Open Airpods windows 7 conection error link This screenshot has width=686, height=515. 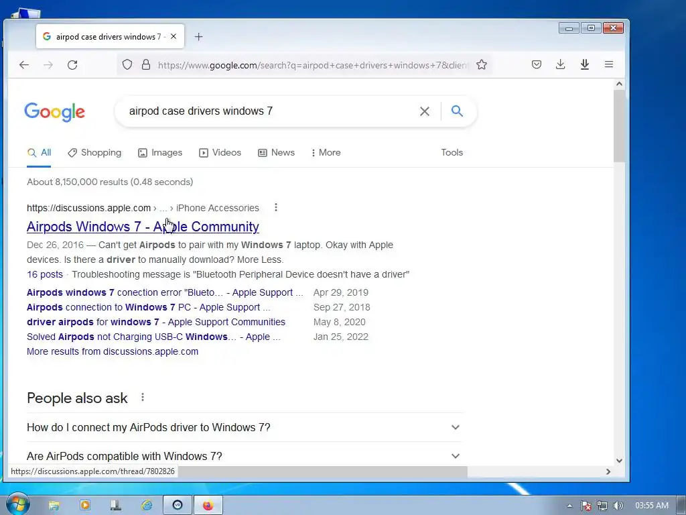165,292
